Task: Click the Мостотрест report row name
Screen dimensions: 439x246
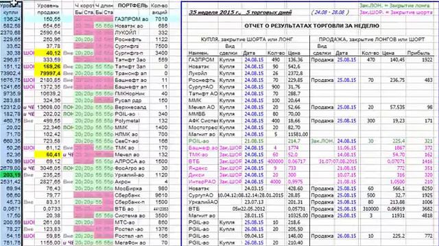Action: point(203,128)
